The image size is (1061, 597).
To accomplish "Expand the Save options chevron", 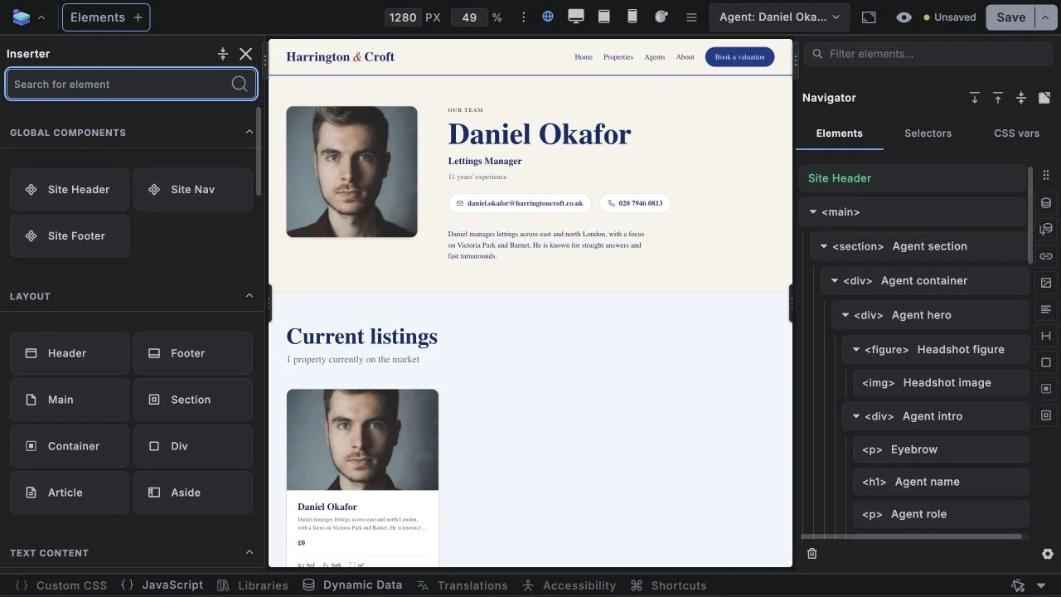I will (x=1046, y=17).
